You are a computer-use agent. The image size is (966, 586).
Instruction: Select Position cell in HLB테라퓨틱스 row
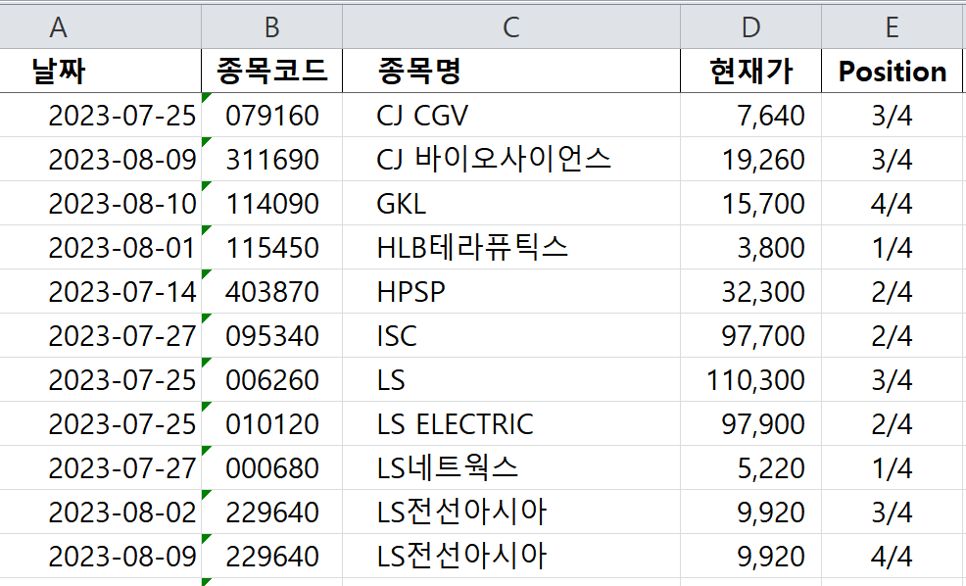pyautogui.click(x=892, y=247)
